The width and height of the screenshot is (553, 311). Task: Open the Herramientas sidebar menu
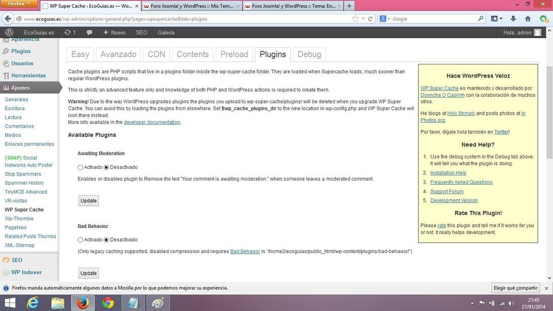coord(29,75)
